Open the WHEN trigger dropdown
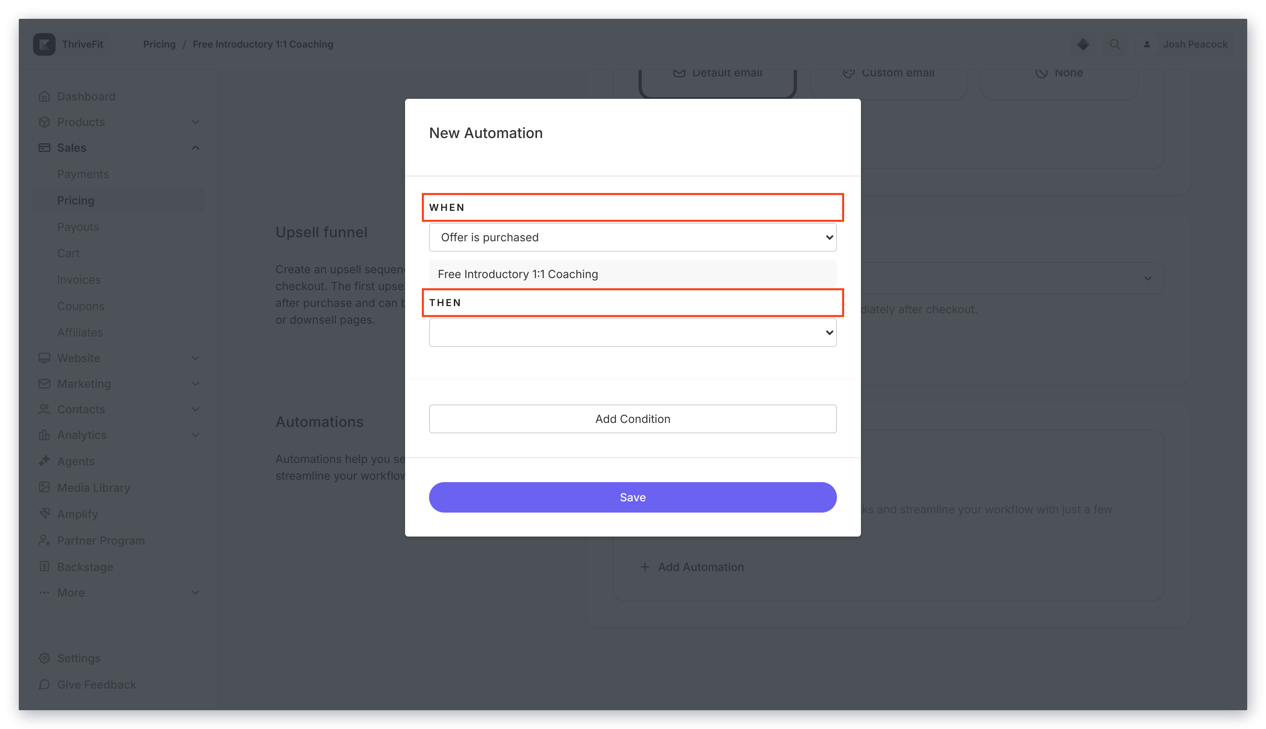 633,237
